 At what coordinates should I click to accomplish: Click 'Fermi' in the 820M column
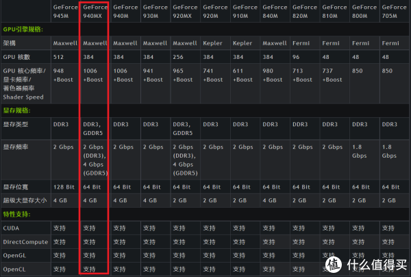[301, 43]
